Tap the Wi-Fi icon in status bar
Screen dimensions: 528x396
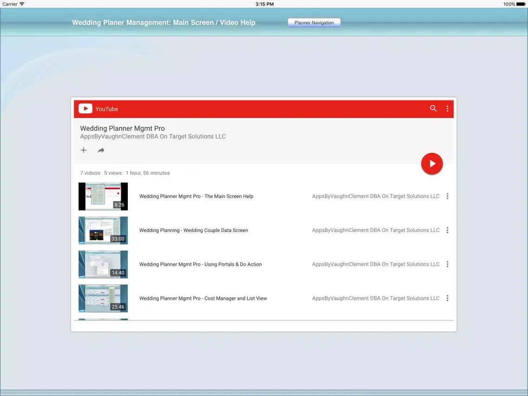pos(22,4)
